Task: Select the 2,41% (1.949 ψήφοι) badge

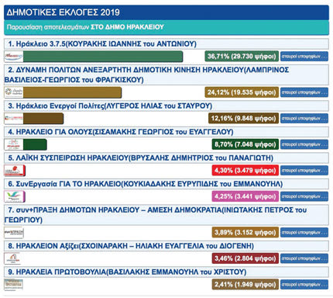Action: tap(245, 284)
